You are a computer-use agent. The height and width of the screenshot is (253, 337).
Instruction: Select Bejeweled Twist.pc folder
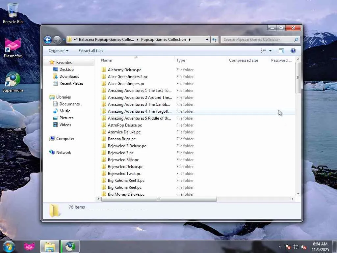click(124, 173)
